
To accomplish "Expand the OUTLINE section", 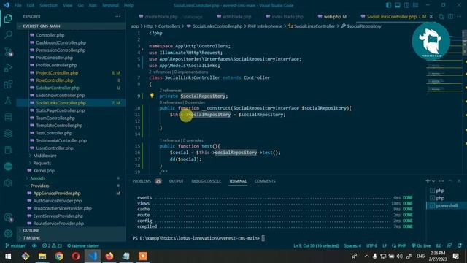I will [x=71, y=231].
